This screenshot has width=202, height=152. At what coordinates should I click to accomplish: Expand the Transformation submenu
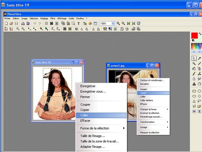pyautogui.click(x=153, y=122)
